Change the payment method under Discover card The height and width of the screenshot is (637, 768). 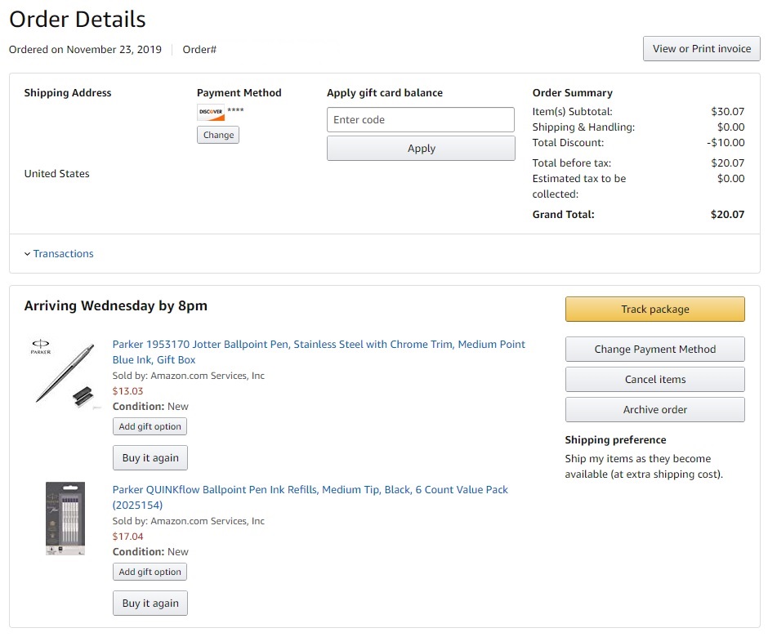(x=218, y=135)
